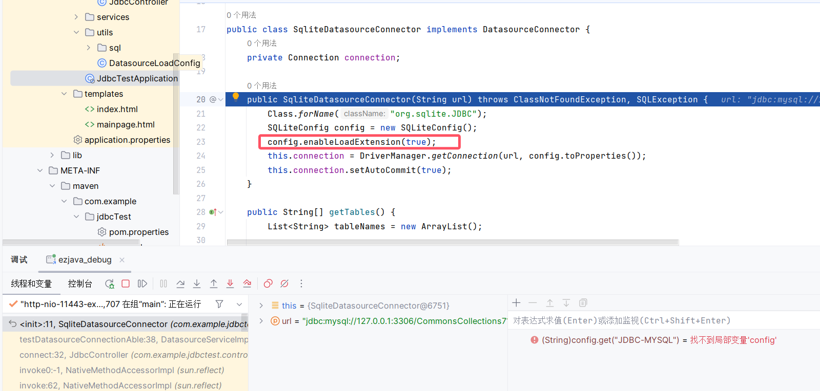
Task: Close the ezjava_debug tab
Action: tap(122, 260)
